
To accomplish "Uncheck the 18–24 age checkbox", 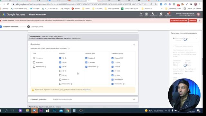I will [x=60, y=58].
